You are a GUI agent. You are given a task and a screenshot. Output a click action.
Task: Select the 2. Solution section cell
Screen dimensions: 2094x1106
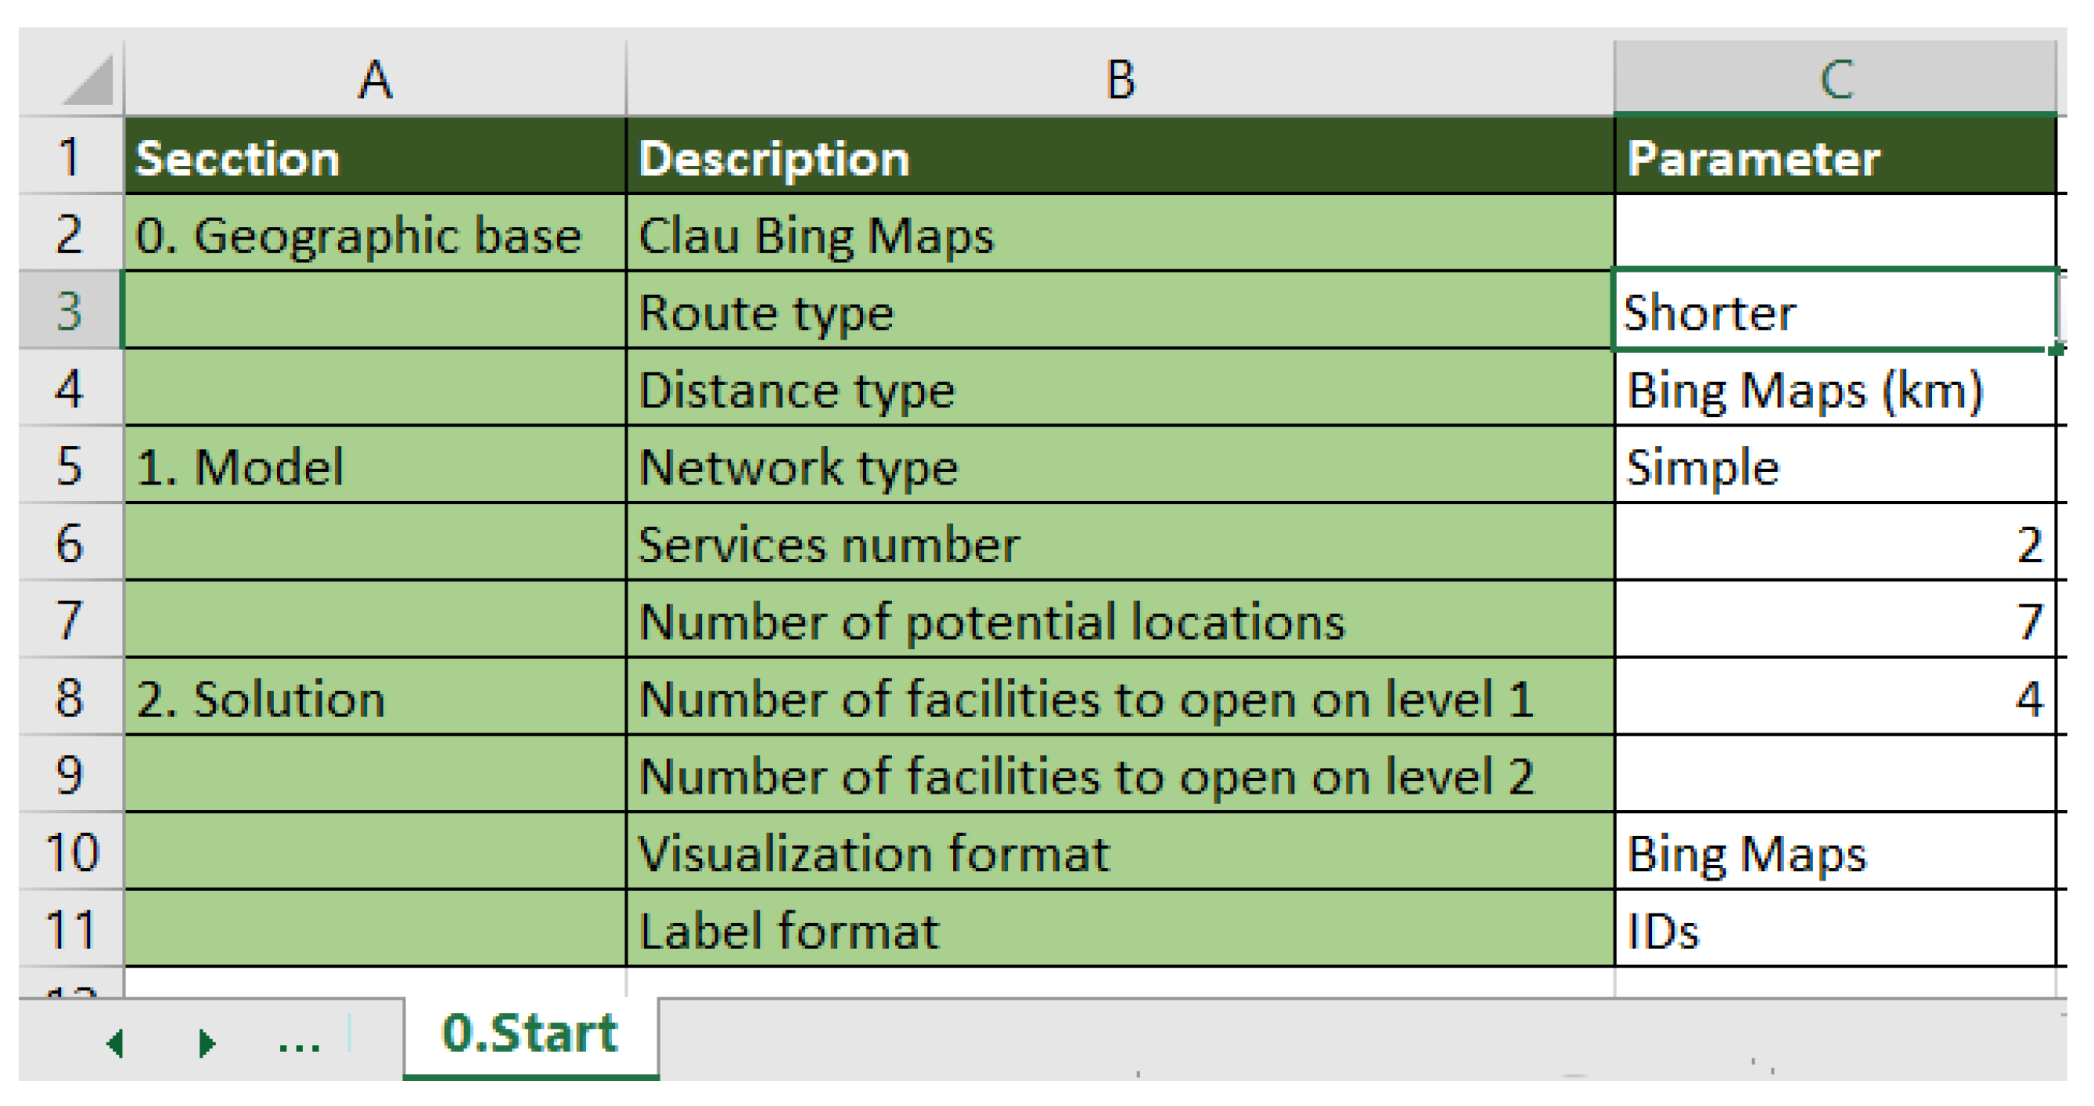click(375, 697)
